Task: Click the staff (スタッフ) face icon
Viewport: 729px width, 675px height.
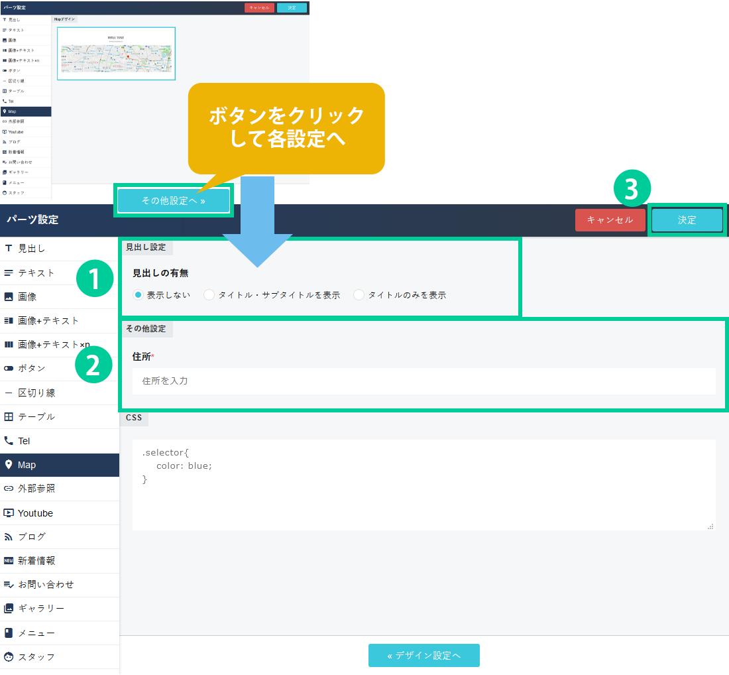Action: (9, 657)
